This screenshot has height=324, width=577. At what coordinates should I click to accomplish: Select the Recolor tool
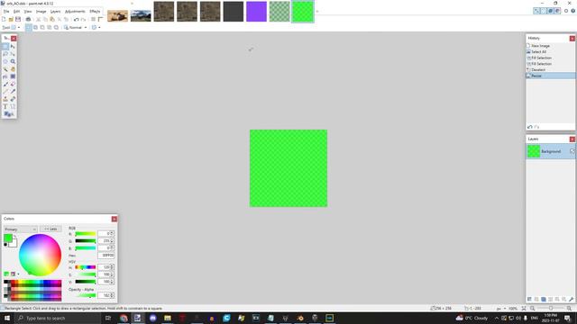[x=13, y=99]
